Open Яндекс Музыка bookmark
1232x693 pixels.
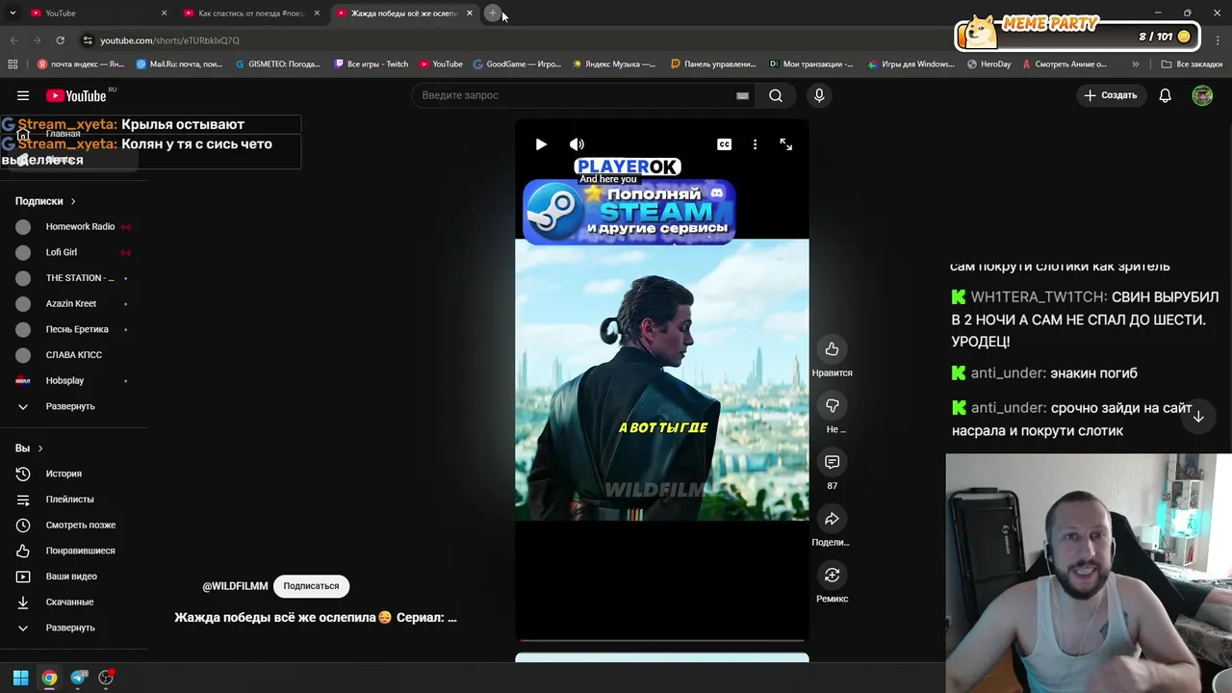(613, 64)
